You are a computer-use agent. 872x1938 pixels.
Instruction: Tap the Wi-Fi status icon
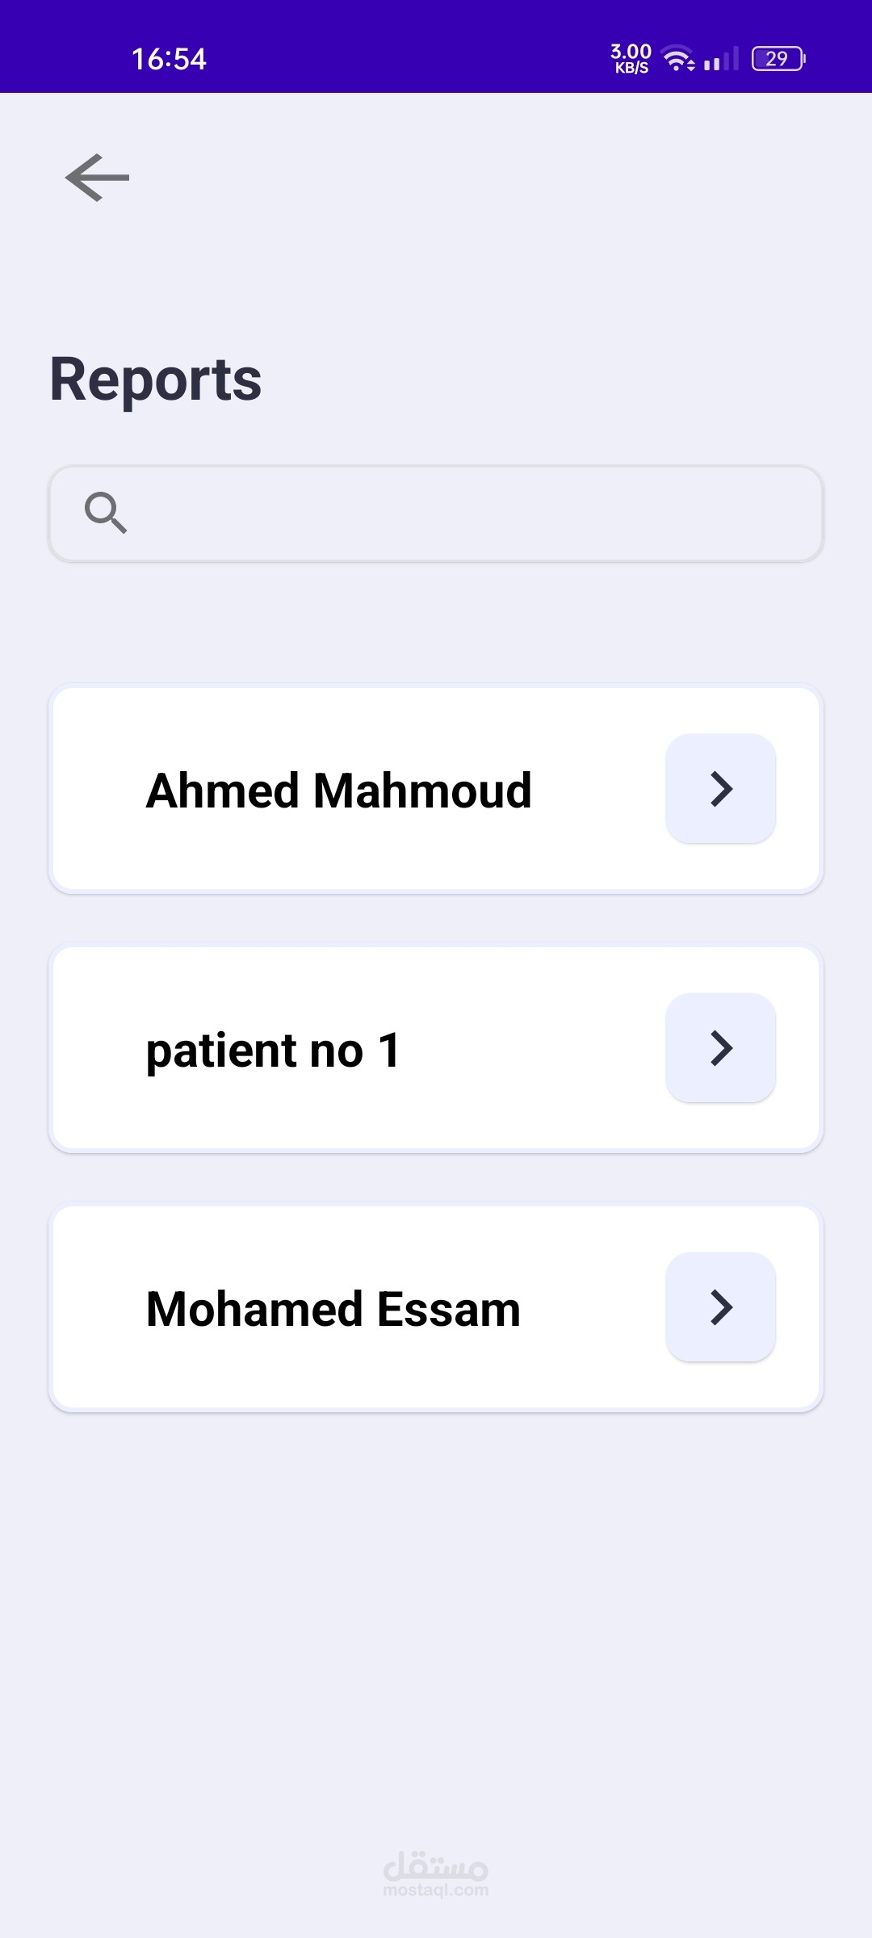coord(678,58)
